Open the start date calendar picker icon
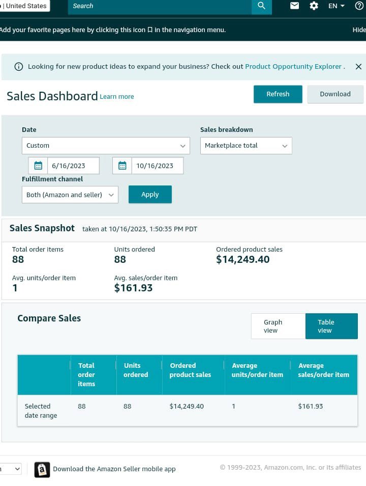 38,165
